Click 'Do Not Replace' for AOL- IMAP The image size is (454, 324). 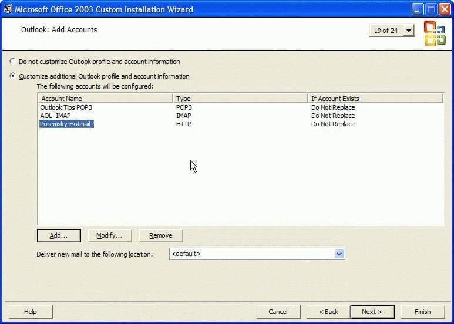click(333, 116)
